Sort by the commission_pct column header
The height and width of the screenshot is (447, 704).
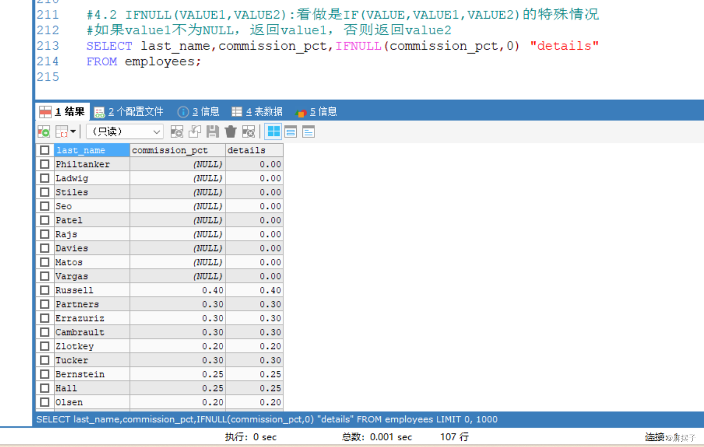[177, 150]
